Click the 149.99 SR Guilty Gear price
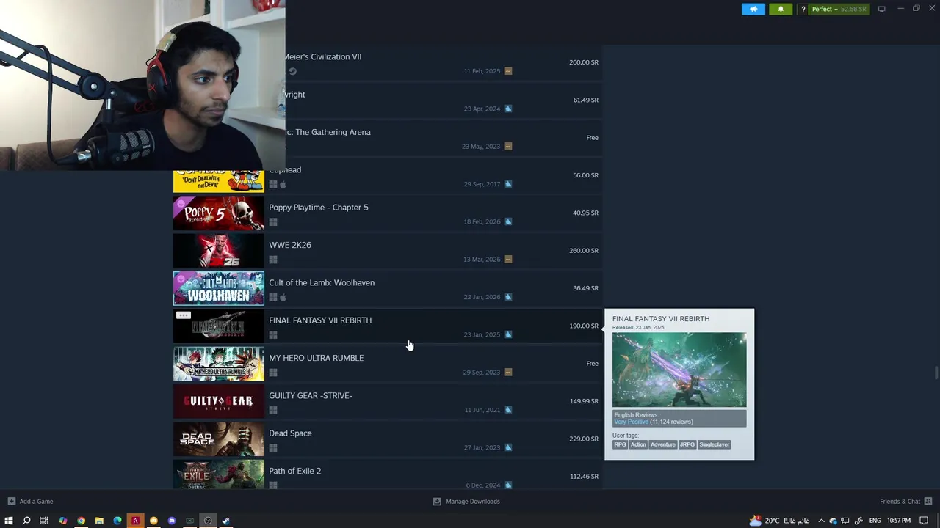The image size is (940, 528). [584, 401]
